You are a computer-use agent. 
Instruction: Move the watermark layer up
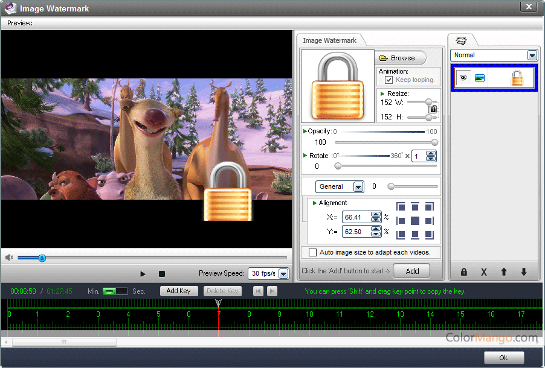pyautogui.click(x=503, y=272)
